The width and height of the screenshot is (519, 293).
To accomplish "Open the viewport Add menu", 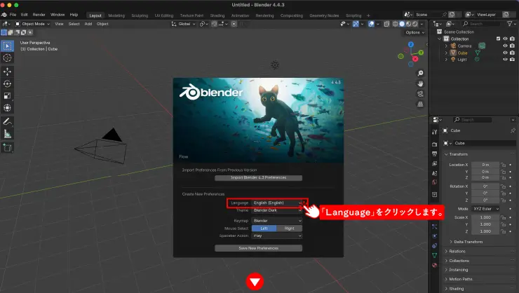I will 88,24.
